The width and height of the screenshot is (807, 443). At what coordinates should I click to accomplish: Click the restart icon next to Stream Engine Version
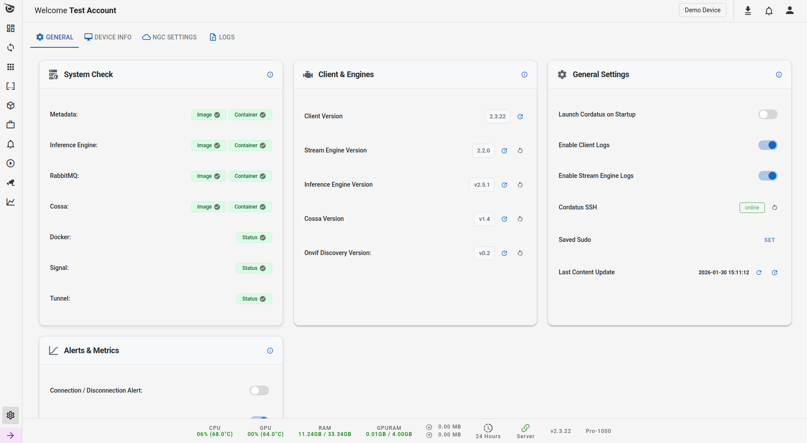click(520, 150)
